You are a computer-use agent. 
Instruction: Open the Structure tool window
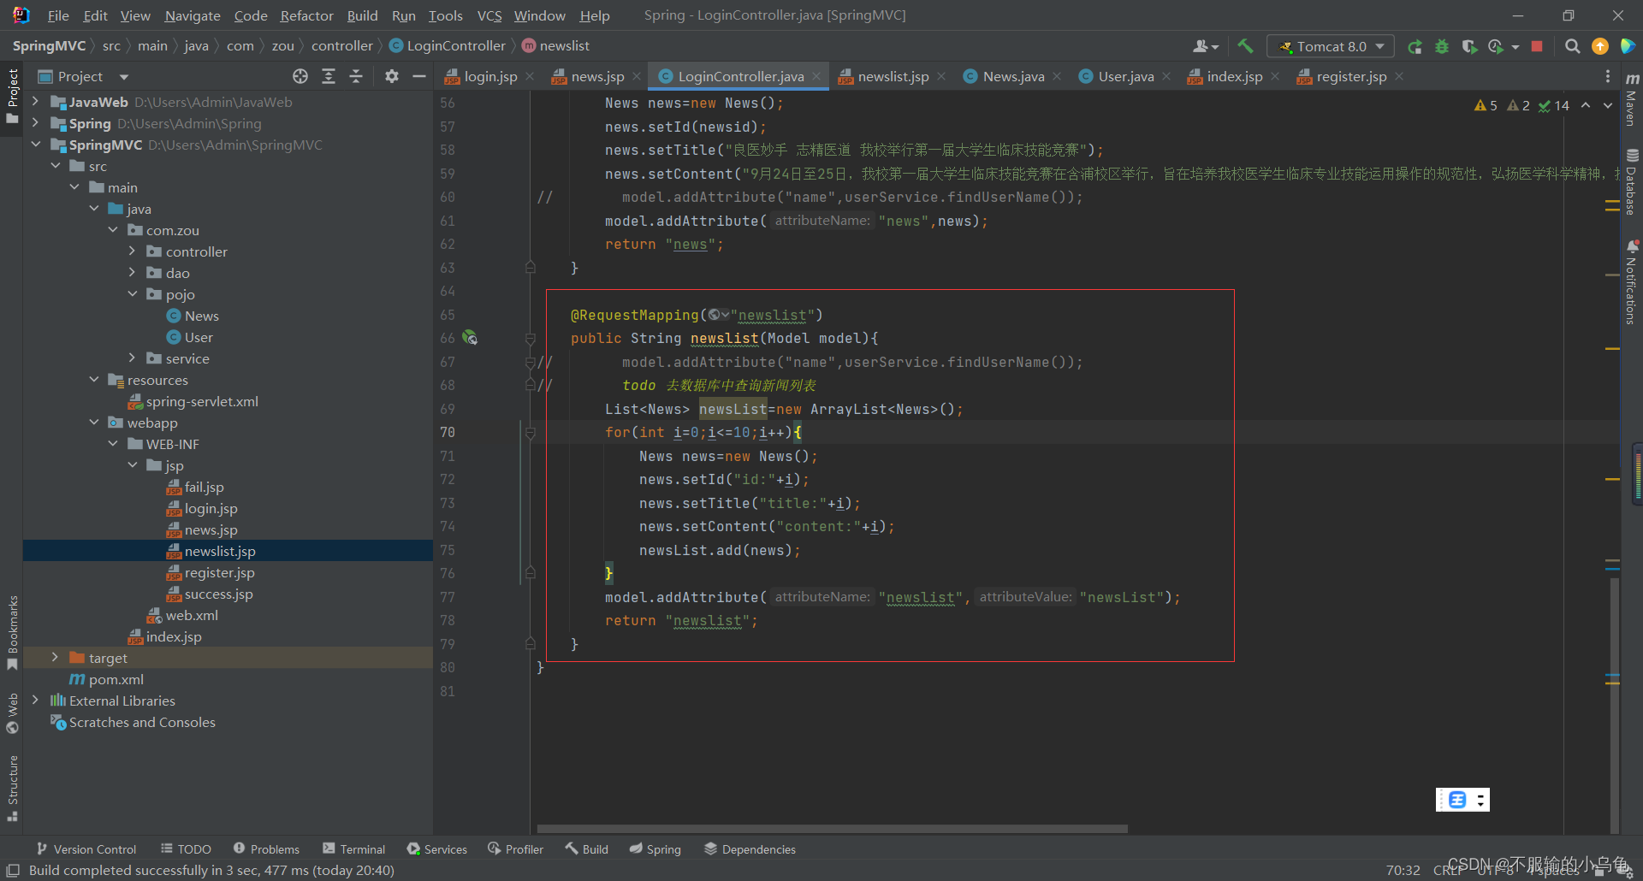click(12, 788)
